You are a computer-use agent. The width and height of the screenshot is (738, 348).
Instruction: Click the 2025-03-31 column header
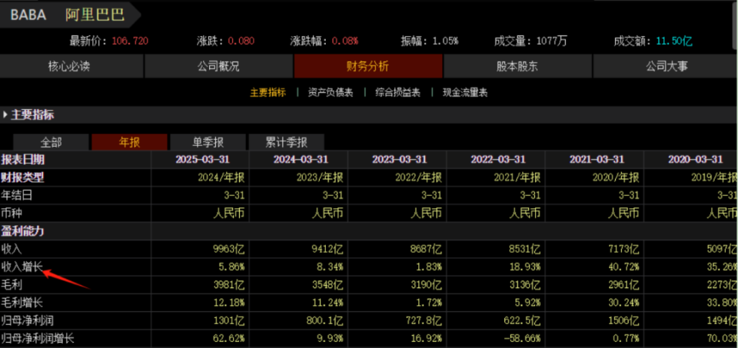[202, 160]
